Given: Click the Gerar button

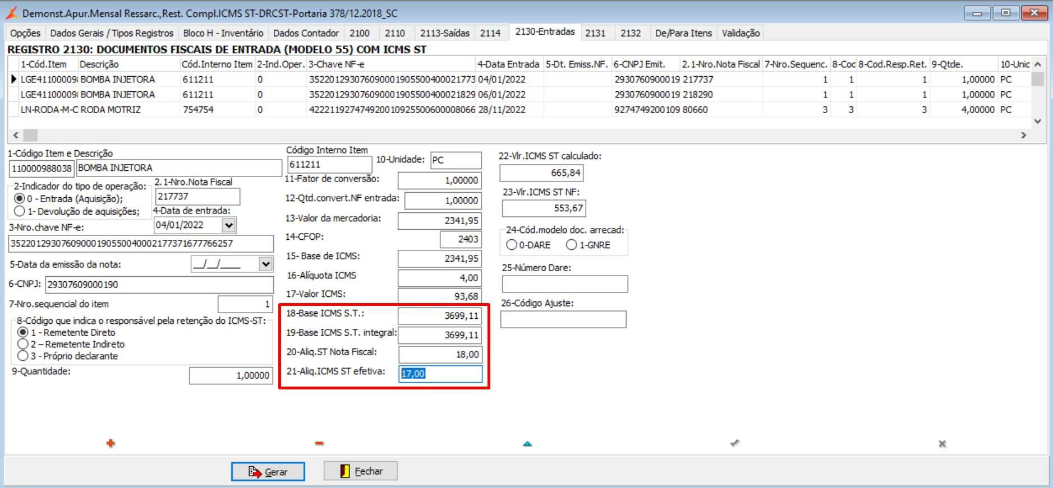Looking at the screenshot, I should [x=268, y=472].
